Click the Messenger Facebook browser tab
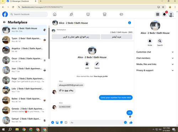 point(21,1)
